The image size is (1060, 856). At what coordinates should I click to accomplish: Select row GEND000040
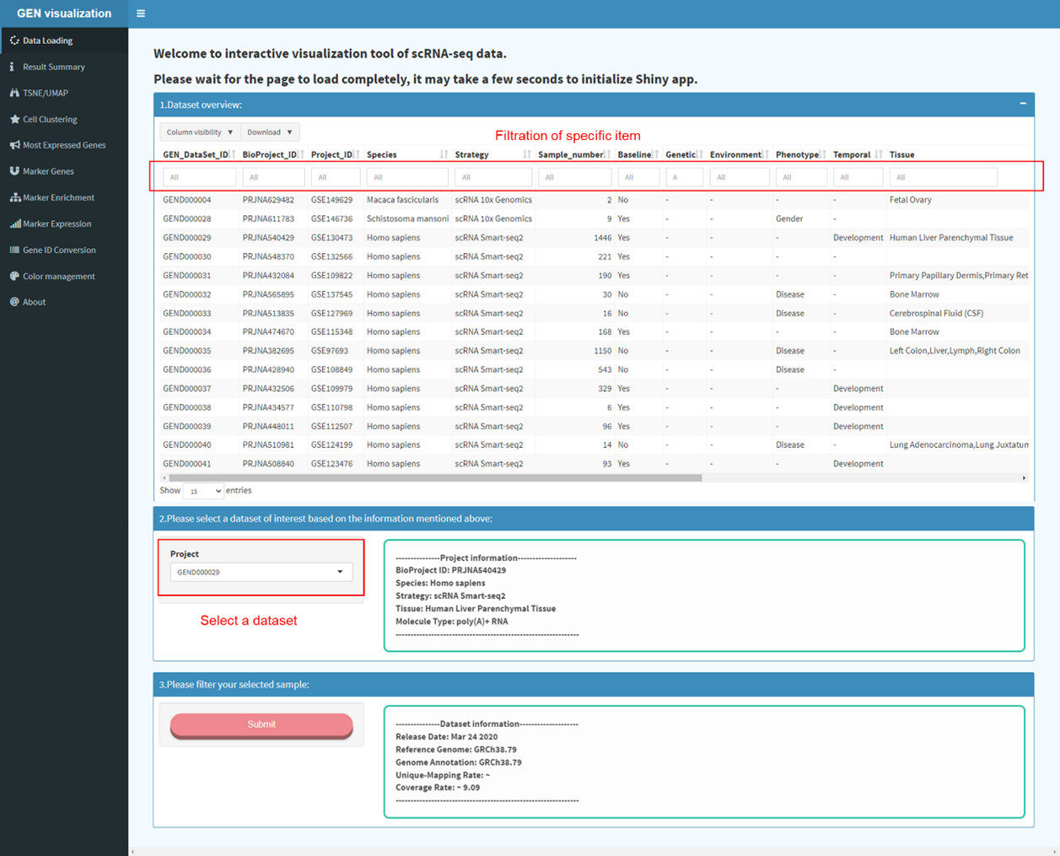(594, 444)
